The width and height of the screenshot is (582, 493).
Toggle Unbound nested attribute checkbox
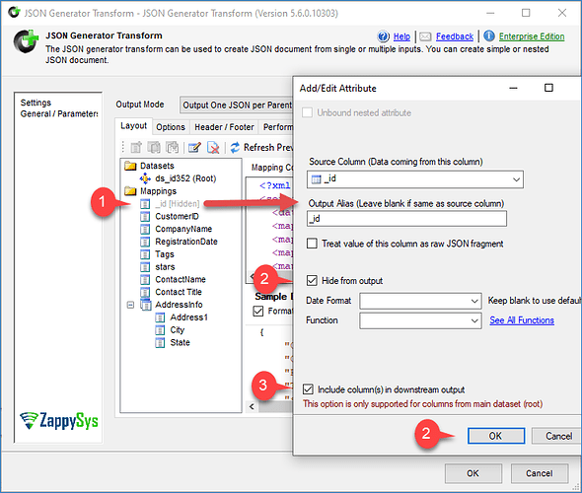pyautogui.click(x=308, y=112)
